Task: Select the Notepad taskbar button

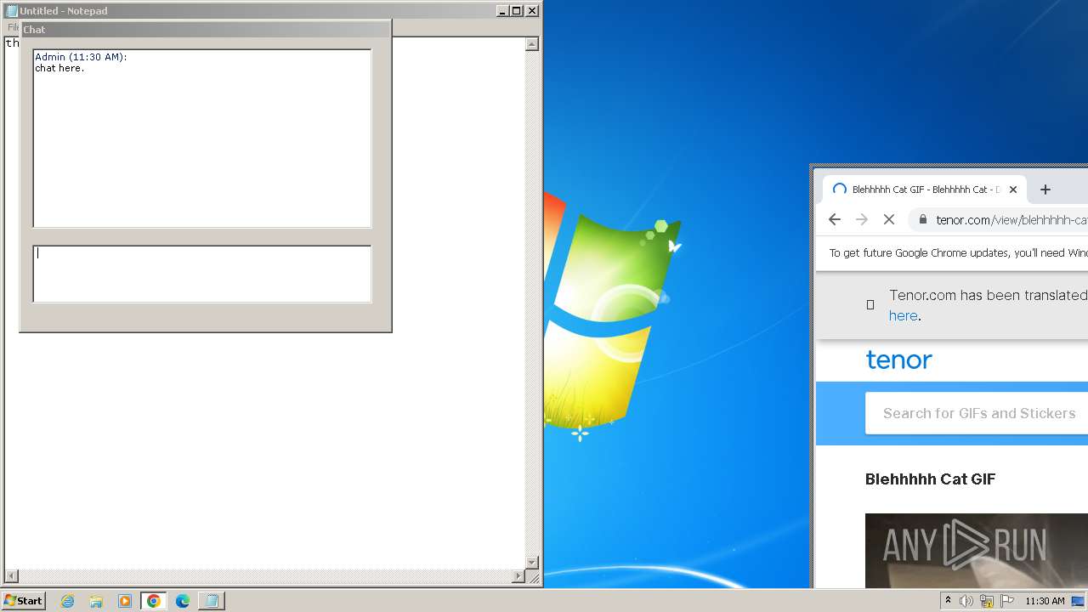Action: pyautogui.click(x=211, y=601)
